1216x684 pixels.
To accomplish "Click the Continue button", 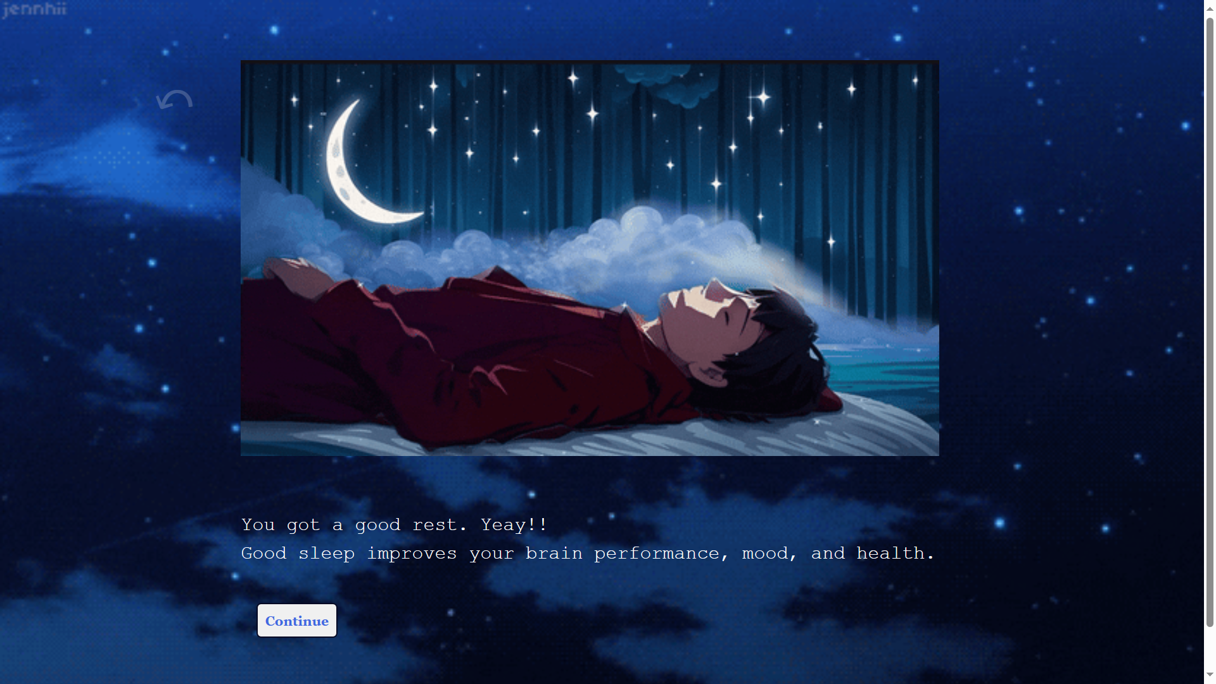I will click(x=296, y=621).
